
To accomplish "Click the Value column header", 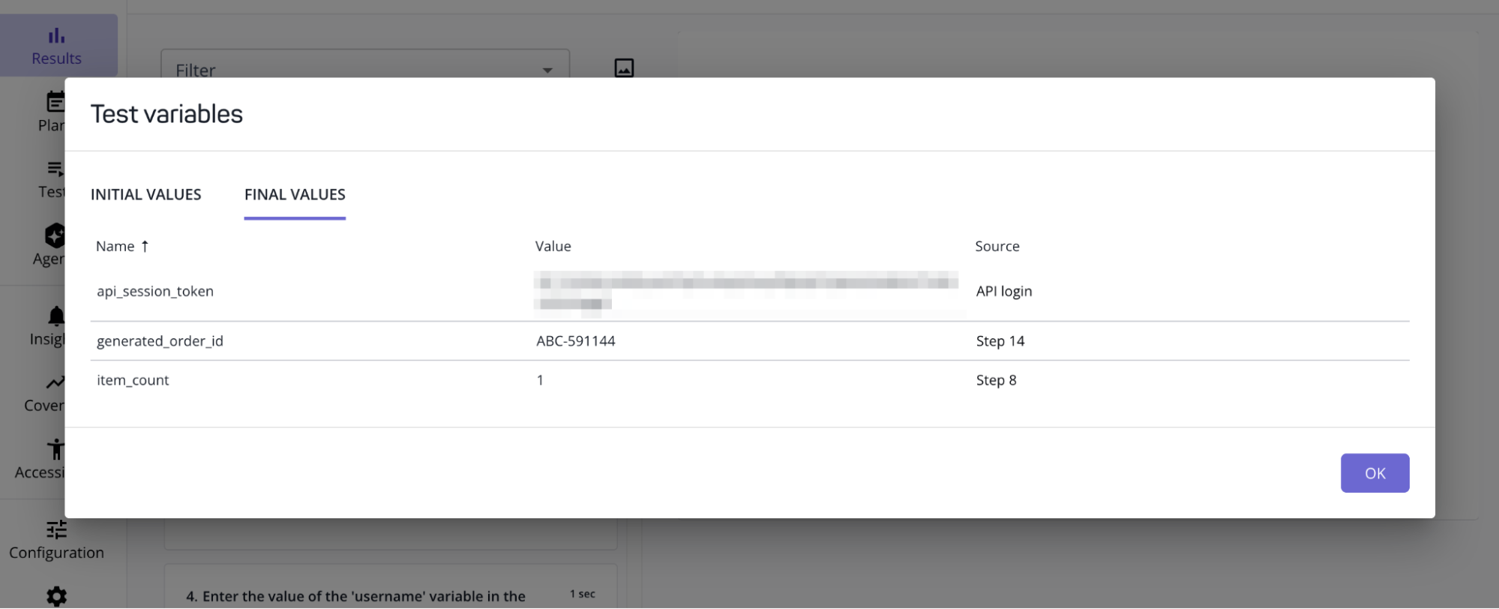I will (x=553, y=246).
